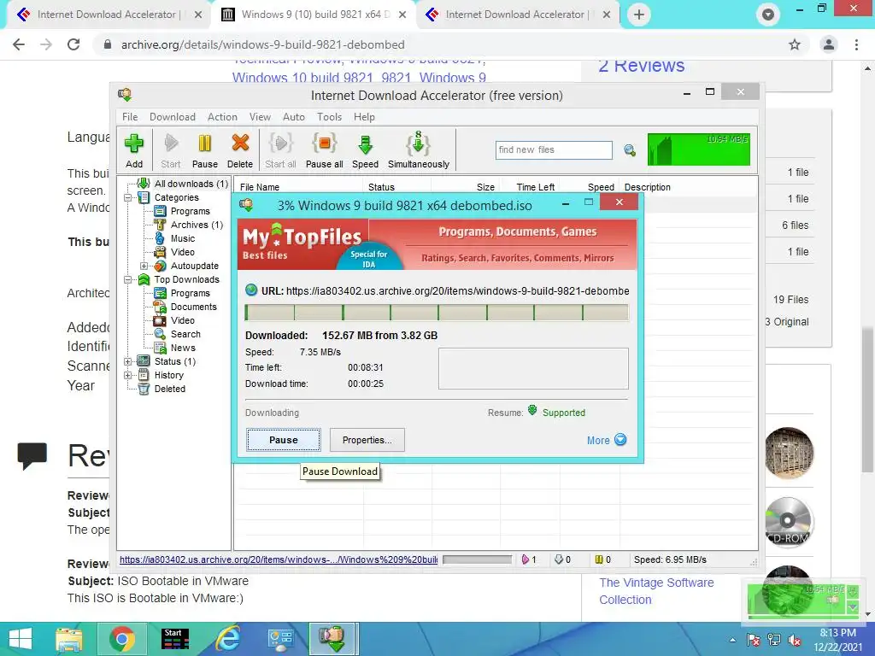Select the Deleted tree item
875x656 pixels.
(x=170, y=389)
